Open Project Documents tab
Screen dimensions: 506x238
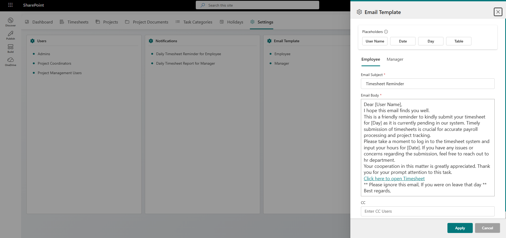click(x=147, y=22)
